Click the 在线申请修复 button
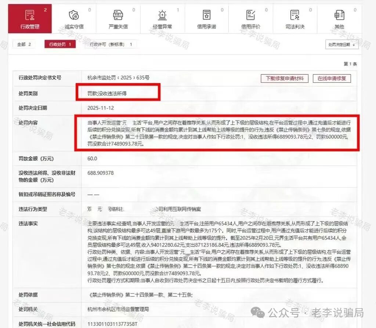 [x=332, y=78]
